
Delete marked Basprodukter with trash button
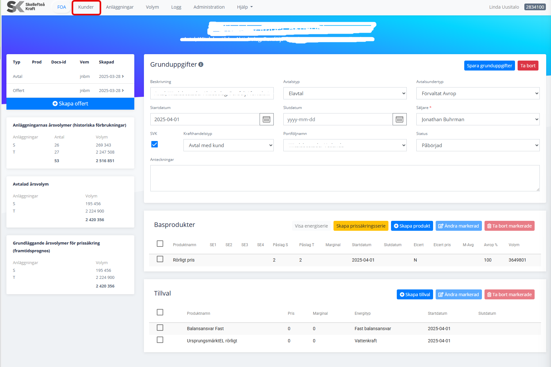pos(509,226)
